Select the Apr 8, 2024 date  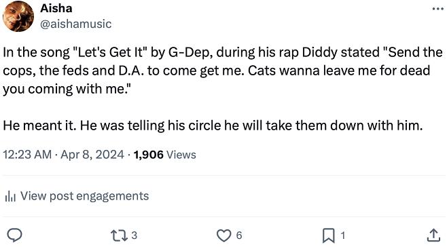tap(92, 155)
